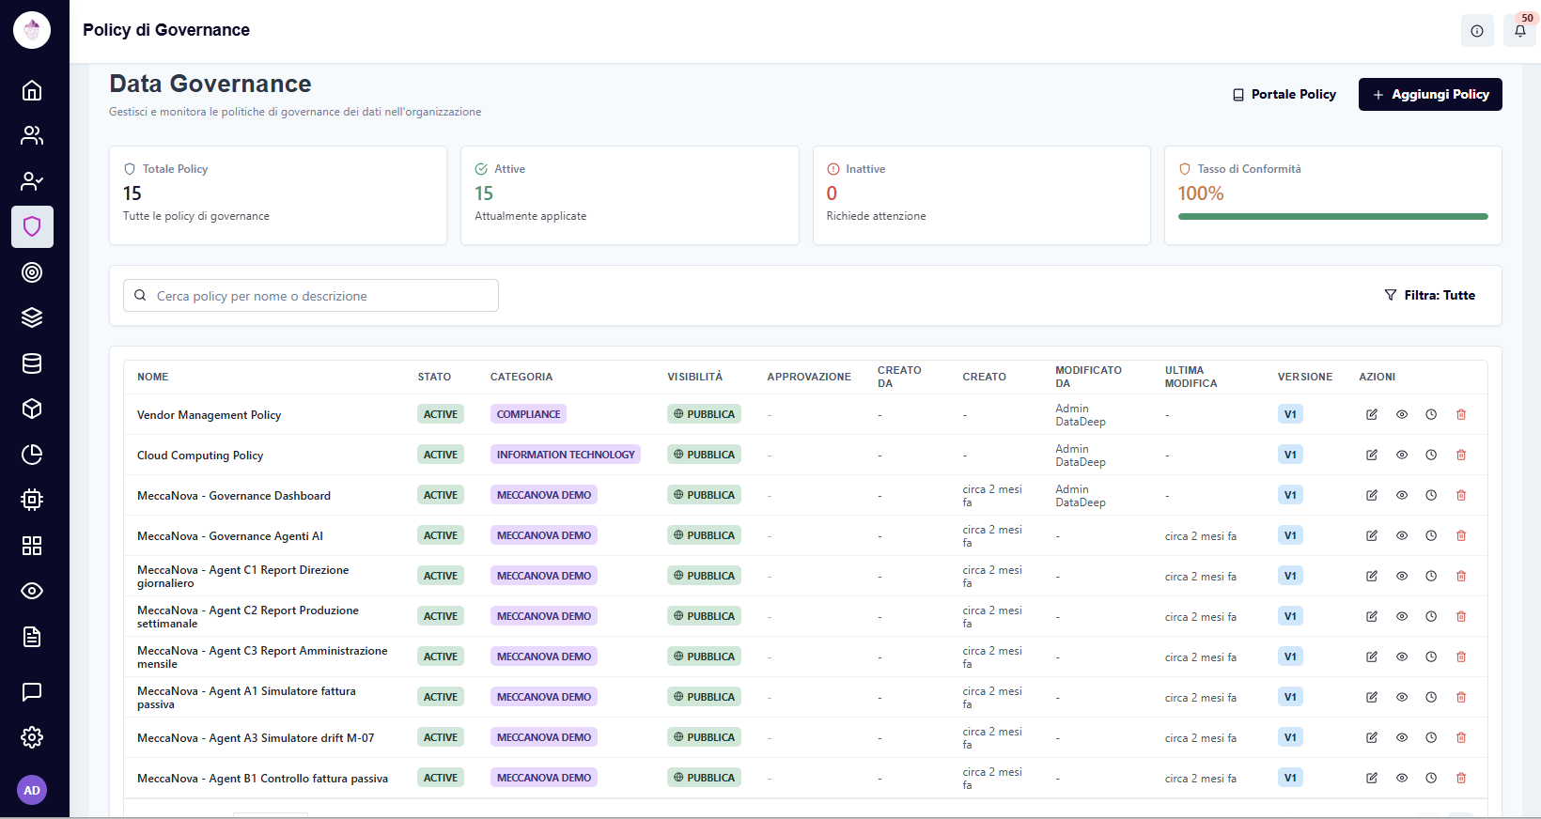Open the settings gear in sidebar
This screenshot has width=1541, height=819.
(x=32, y=737)
